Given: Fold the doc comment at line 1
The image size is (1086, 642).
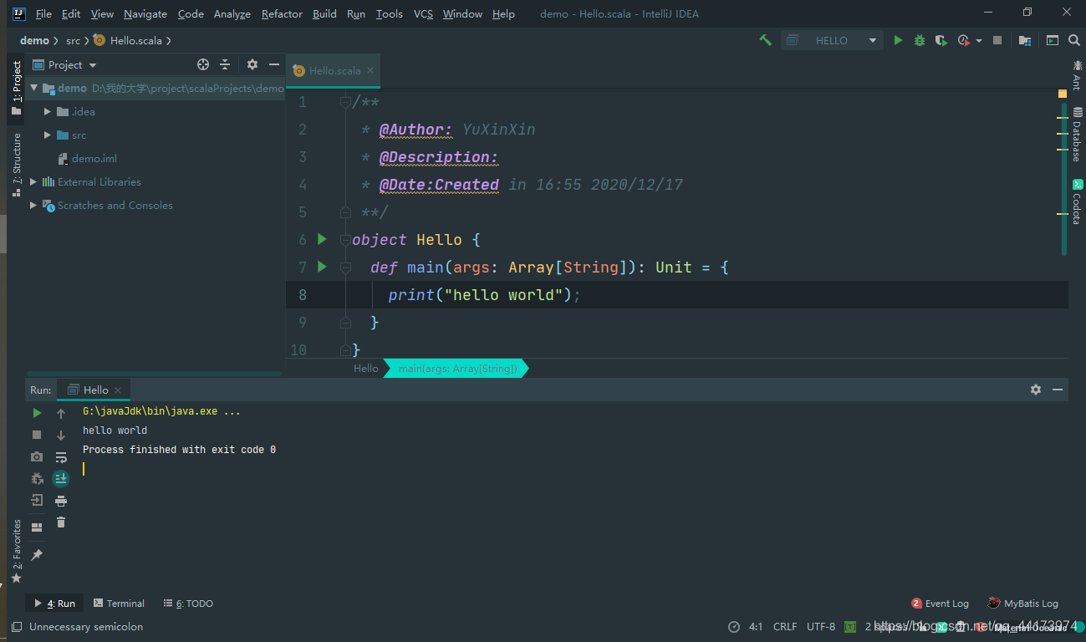Looking at the screenshot, I should pyautogui.click(x=345, y=102).
